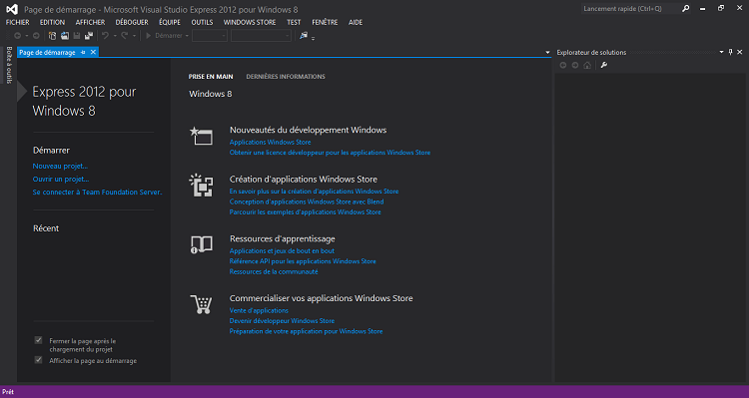Open the ÉQUIPE menu
The width and height of the screenshot is (749, 398).
[x=170, y=22]
